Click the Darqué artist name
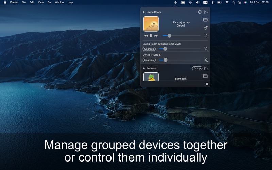The width and height of the screenshot is (272, 170). click(x=181, y=26)
